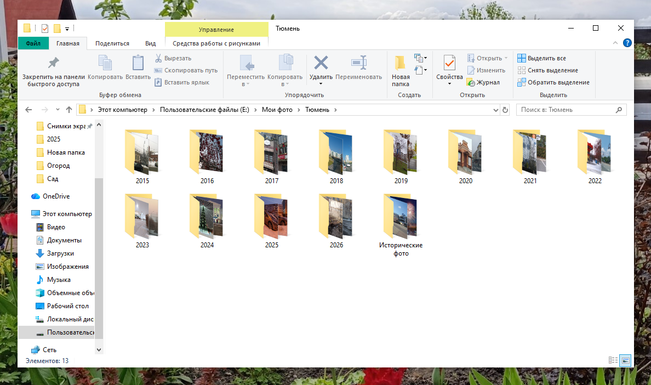Click Pin to Quick Access pushpin icon
The image size is (651, 385).
pos(54,63)
